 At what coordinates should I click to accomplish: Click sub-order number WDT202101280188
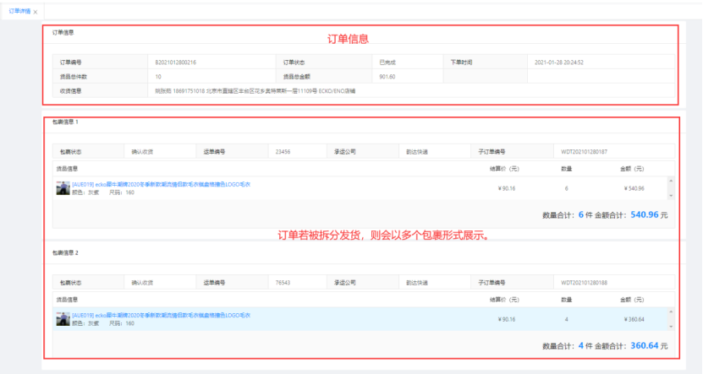[584, 282]
